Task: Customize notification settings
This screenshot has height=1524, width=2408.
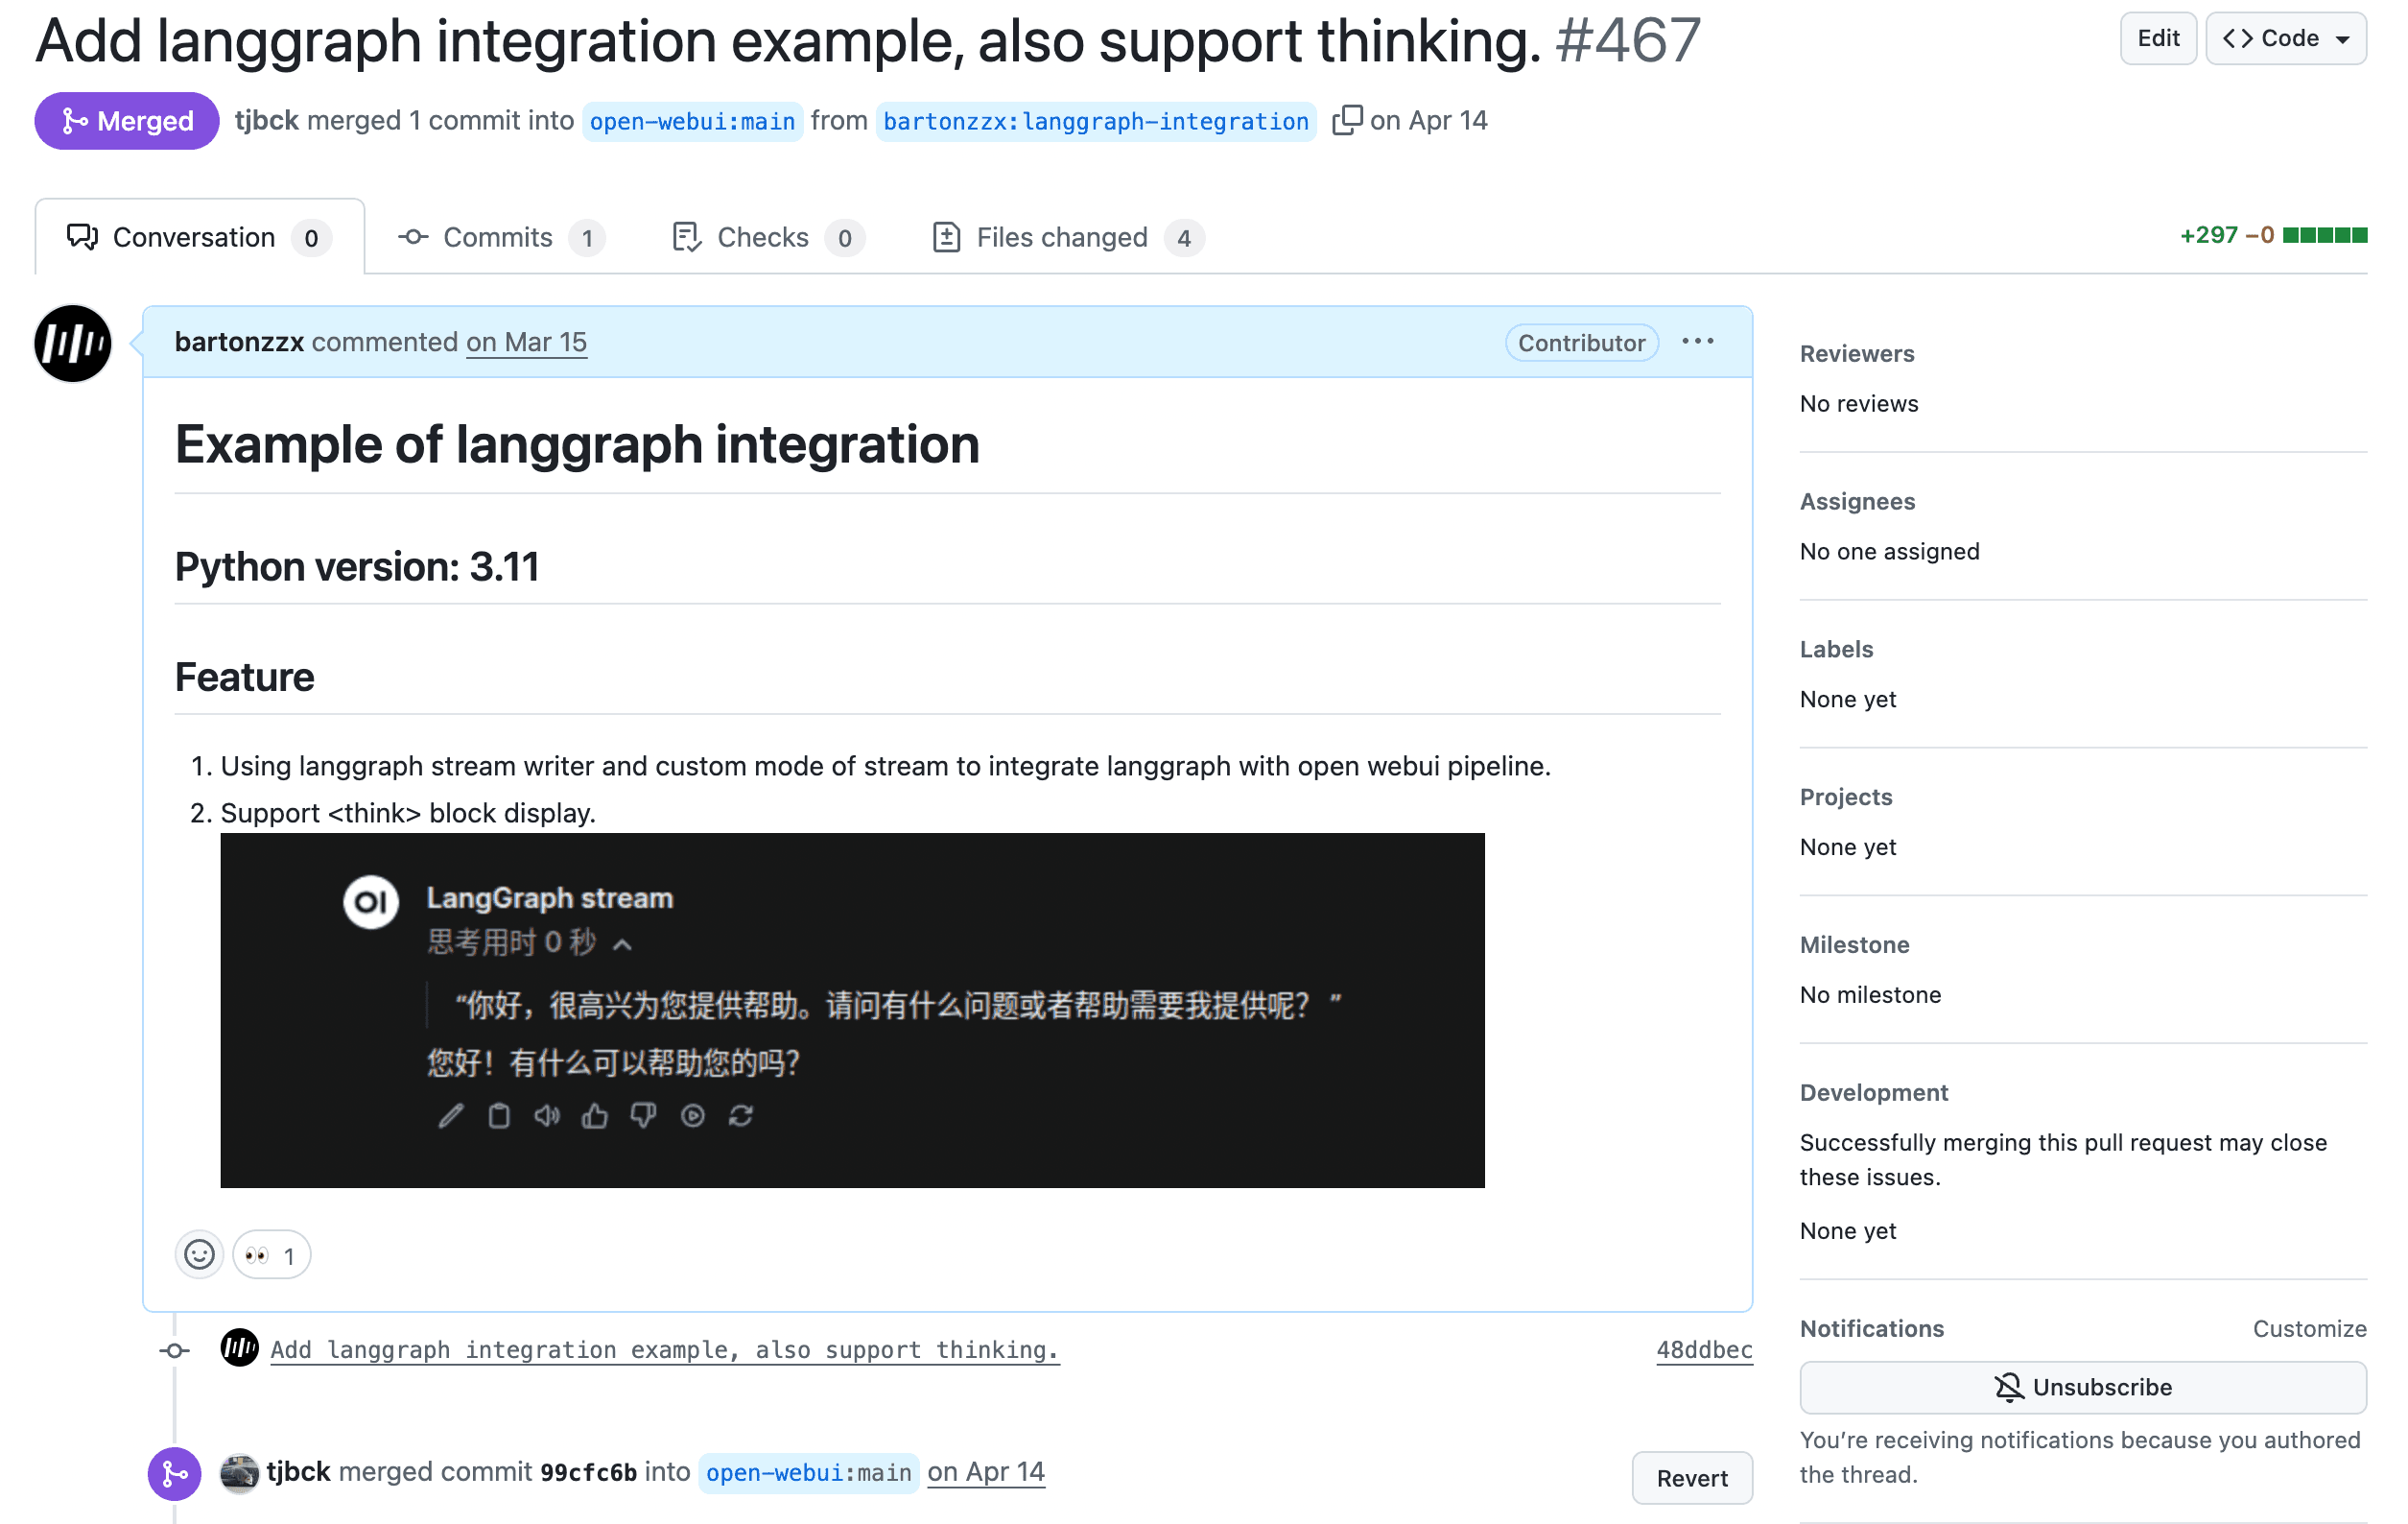Action: (2308, 1329)
